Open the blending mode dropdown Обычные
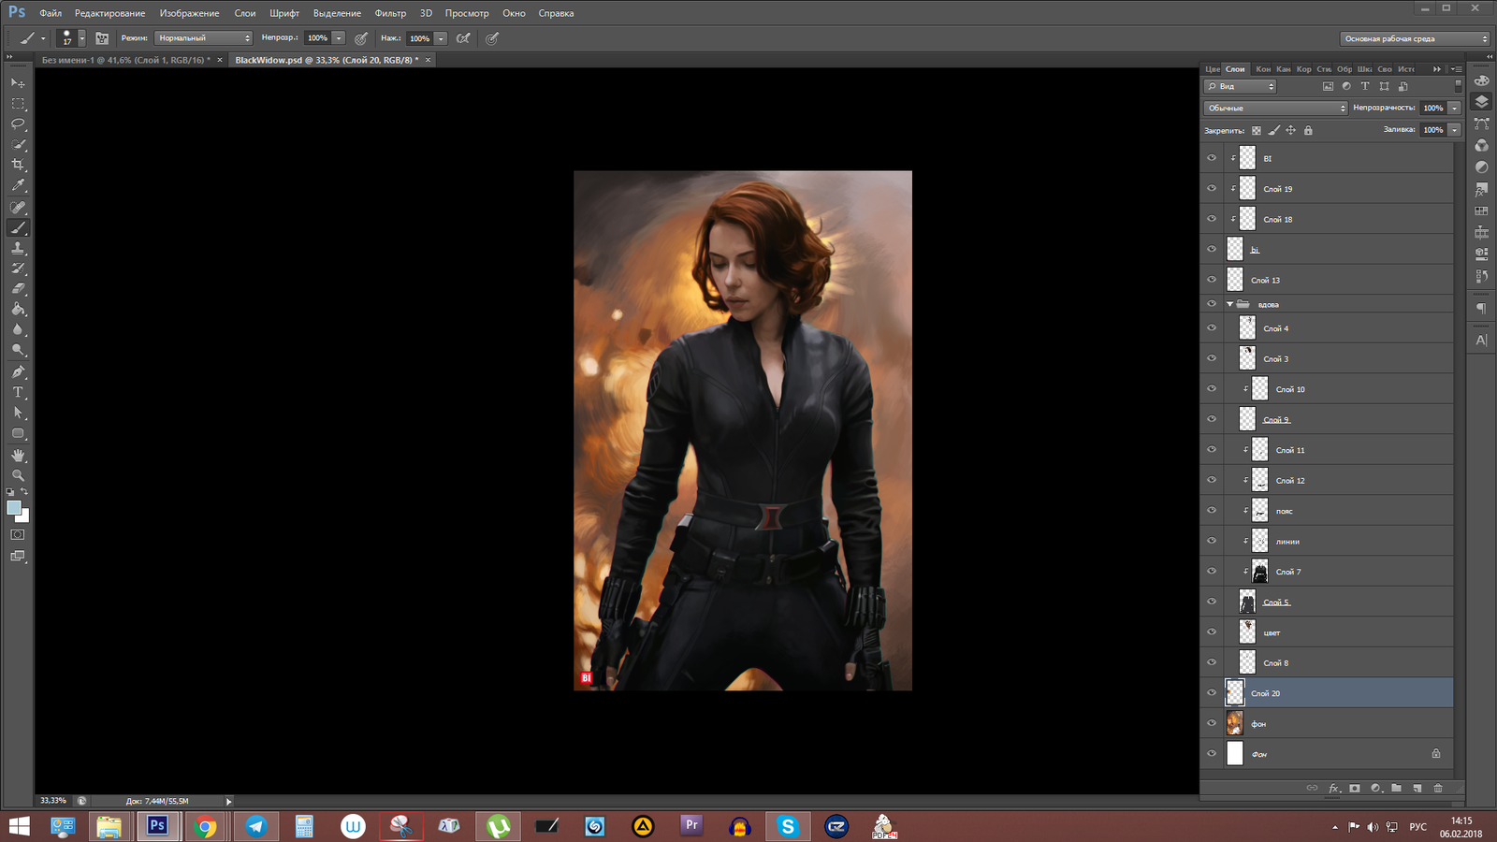Screen dimensions: 1497x842 (1275, 108)
